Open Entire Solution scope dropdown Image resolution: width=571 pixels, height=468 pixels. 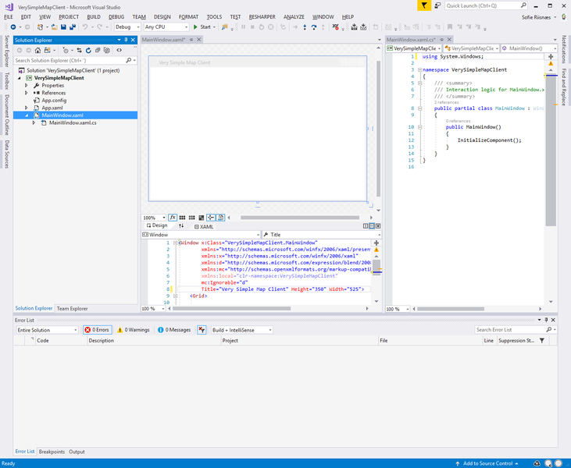tap(47, 330)
